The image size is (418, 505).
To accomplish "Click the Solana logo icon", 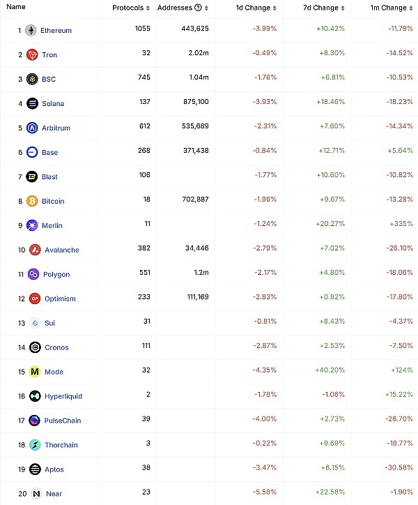I will (32, 104).
